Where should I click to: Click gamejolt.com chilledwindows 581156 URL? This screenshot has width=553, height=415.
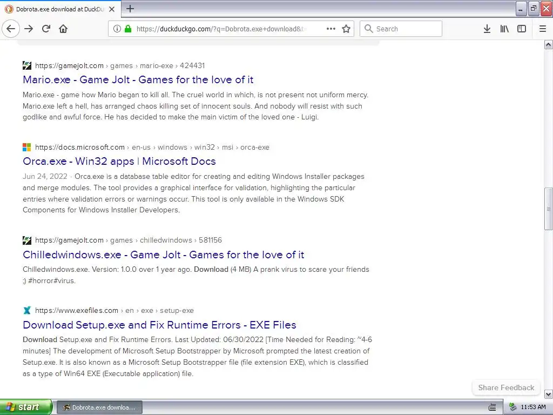(x=129, y=240)
